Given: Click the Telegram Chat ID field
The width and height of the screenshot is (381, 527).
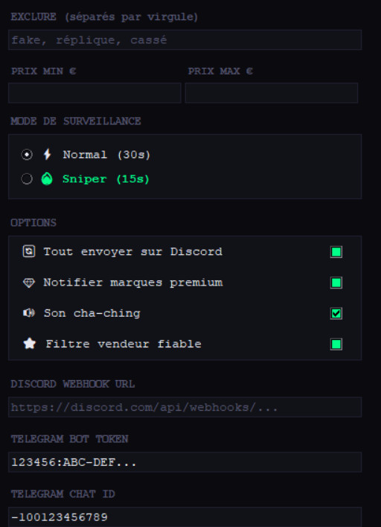Looking at the screenshot, I should (185, 517).
